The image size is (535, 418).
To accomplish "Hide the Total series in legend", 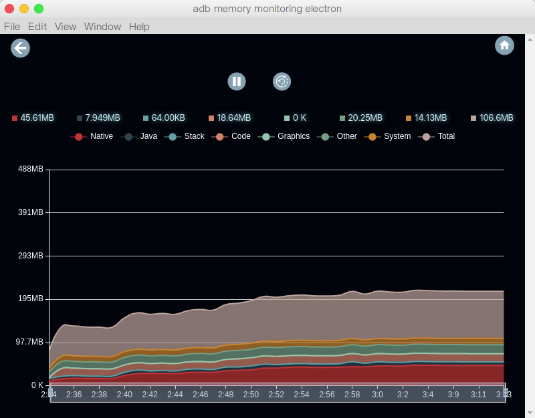I will 437,136.
